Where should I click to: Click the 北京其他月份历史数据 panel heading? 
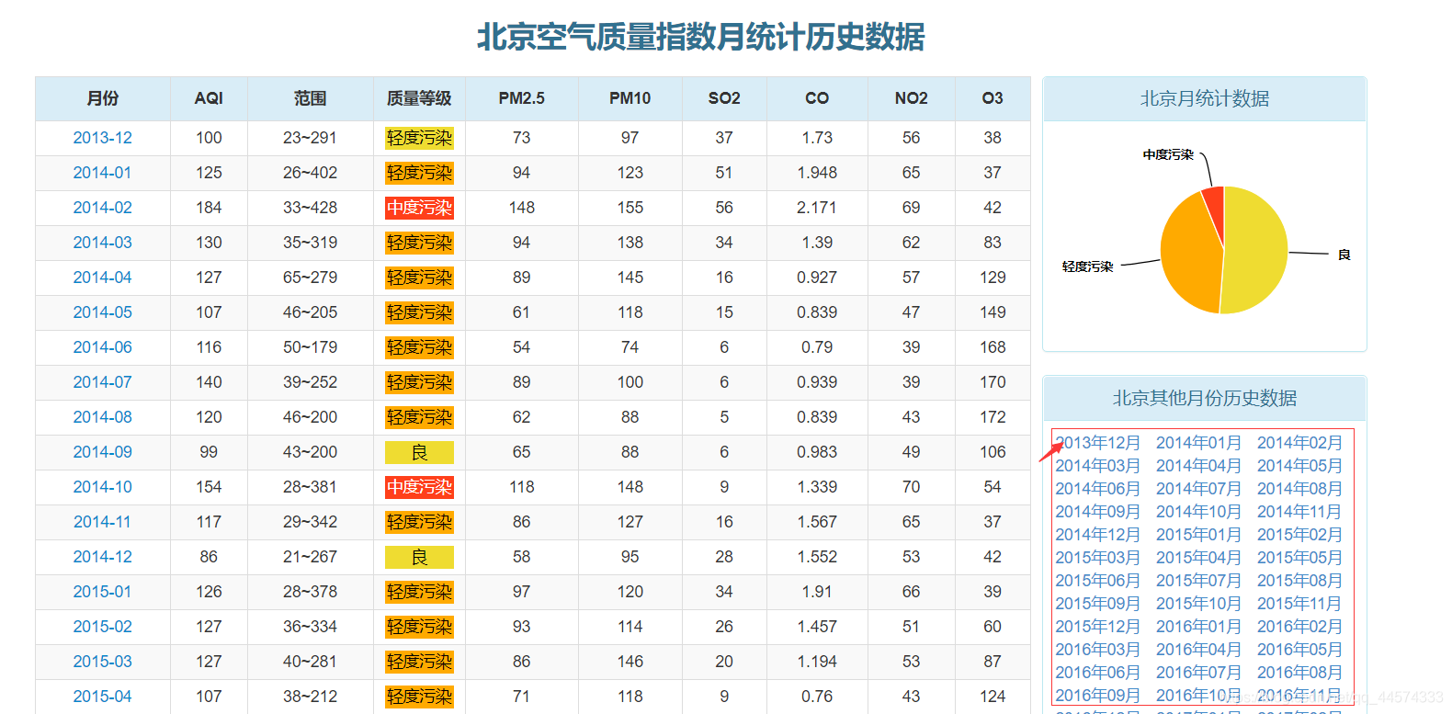coord(1205,399)
